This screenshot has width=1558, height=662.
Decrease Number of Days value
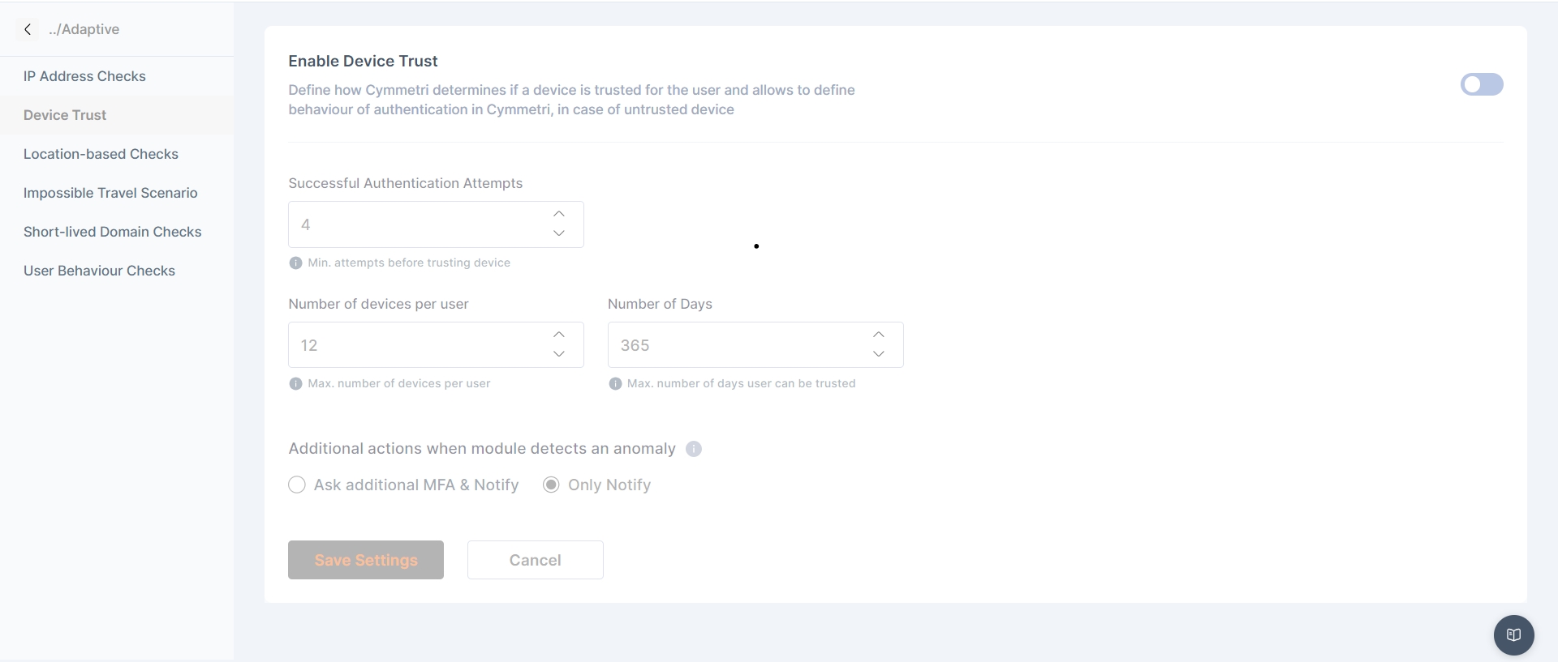point(879,354)
